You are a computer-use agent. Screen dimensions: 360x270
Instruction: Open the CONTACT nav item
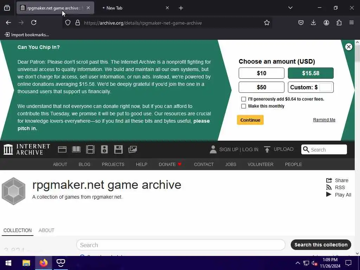(x=204, y=165)
